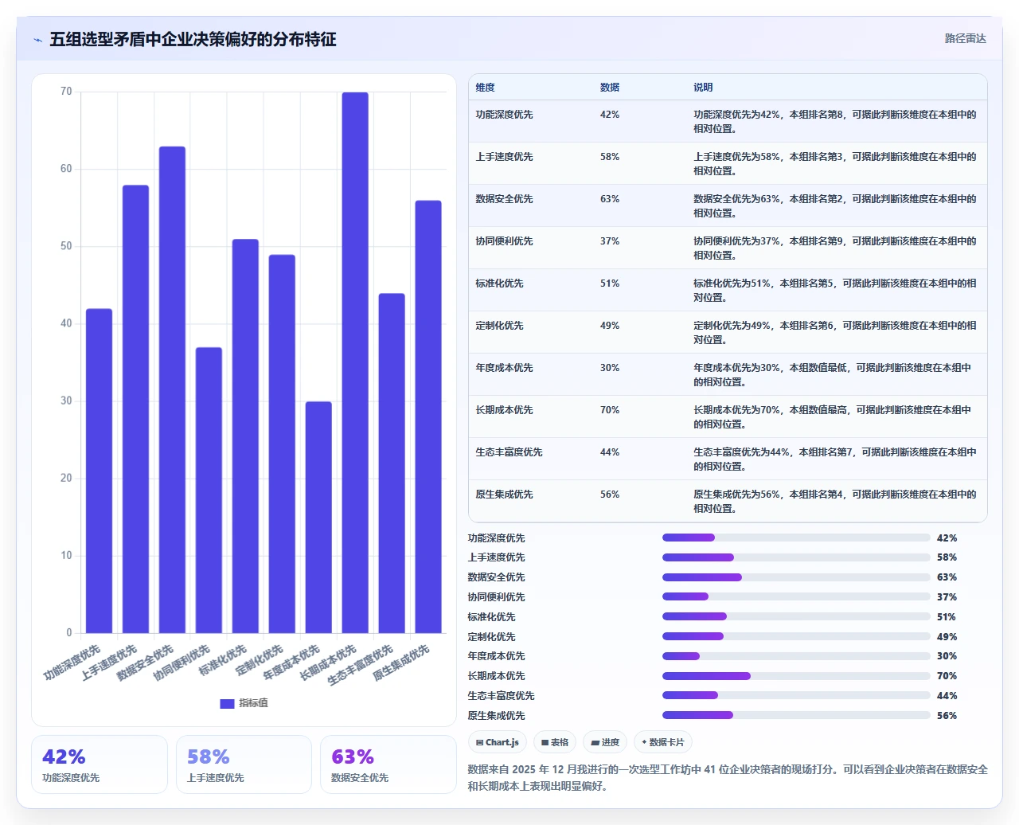This screenshot has height=825, width=1019.
Task: Click the 功能深度优先 bar in the chart
Action: coord(99,471)
